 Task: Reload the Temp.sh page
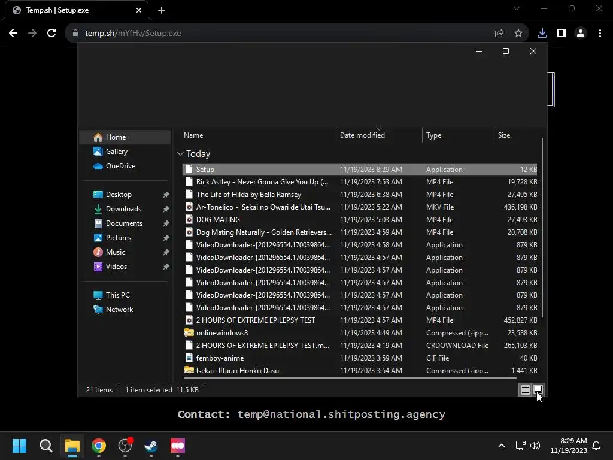point(51,34)
